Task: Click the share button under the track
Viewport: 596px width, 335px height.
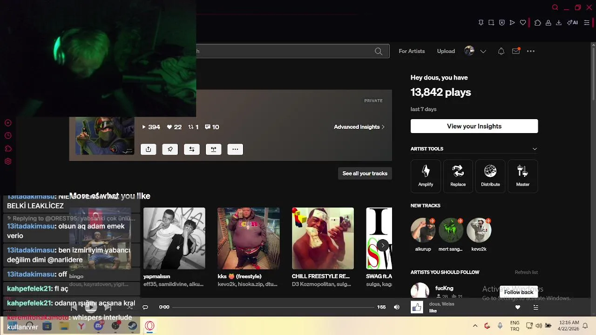Action: (x=148, y=149)
